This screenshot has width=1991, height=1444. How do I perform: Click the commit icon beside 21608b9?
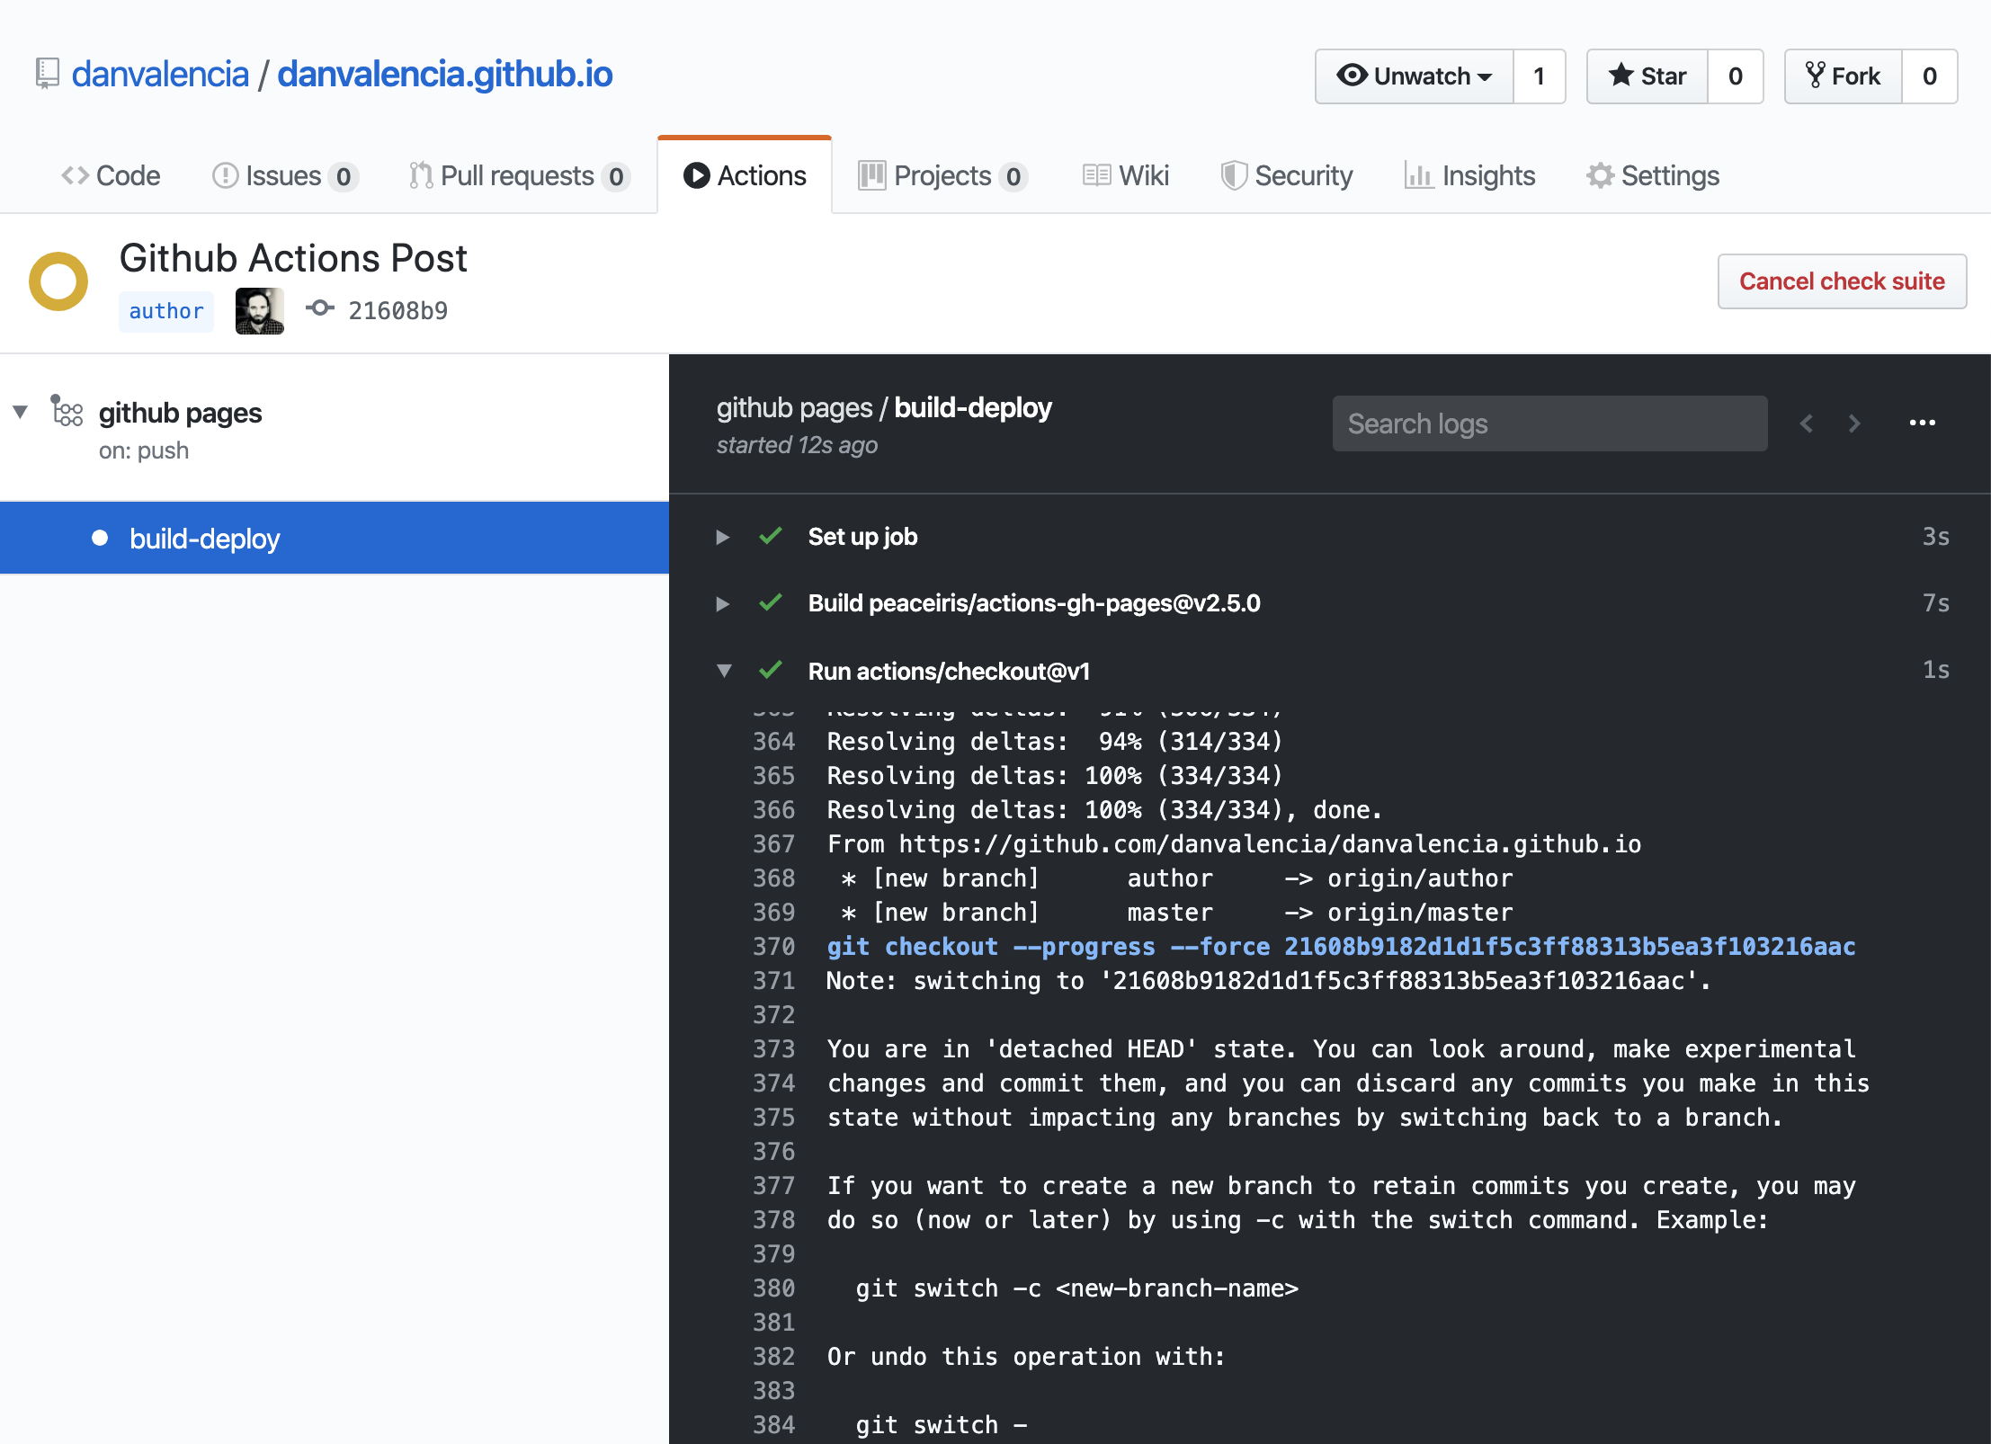point(319,309)
